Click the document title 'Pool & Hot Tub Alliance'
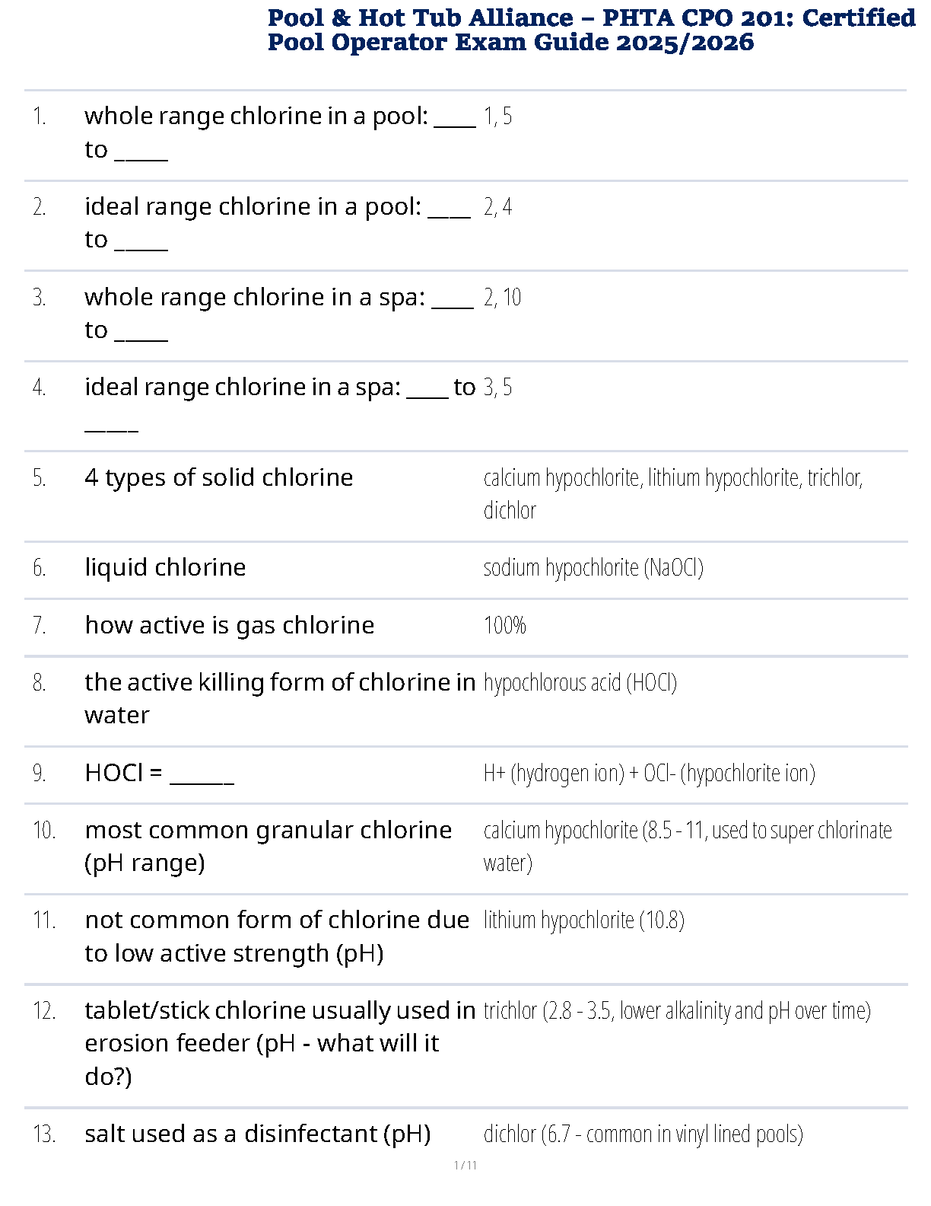931x1206 pixels. point(421,18)
